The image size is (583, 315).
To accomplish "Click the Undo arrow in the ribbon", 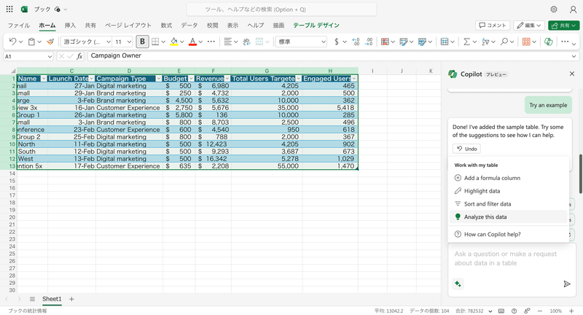I will click(x=12, y=42).
